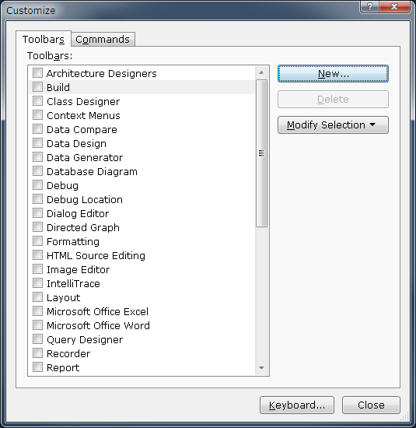Select the 'Database Diagram' label text
Image resolution: width=416 pixels, height=428 pixels.
pyautogui.click(x=92, y=172)
